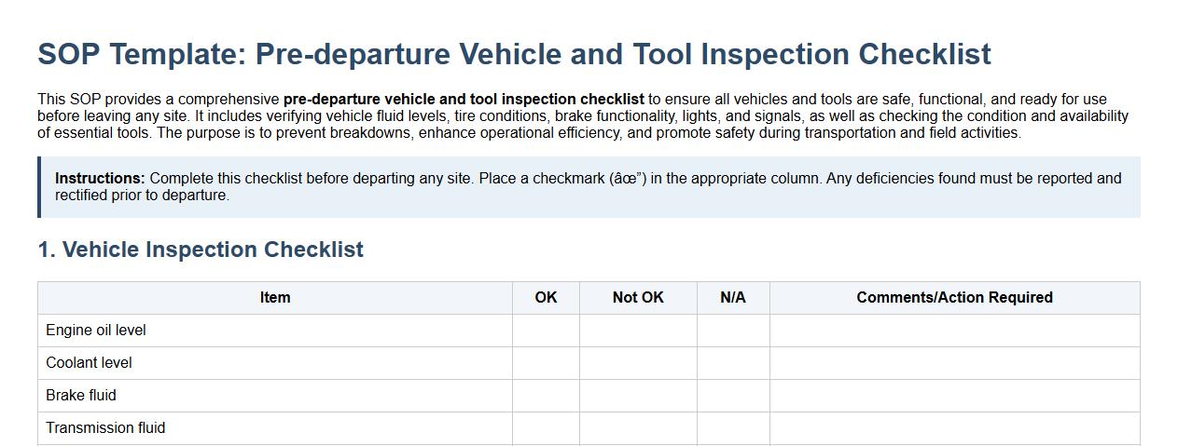The width and height of the screenshot is (1178, 446).
Task: Select the "Not OK" column header
Action: (x=638, y=298)
